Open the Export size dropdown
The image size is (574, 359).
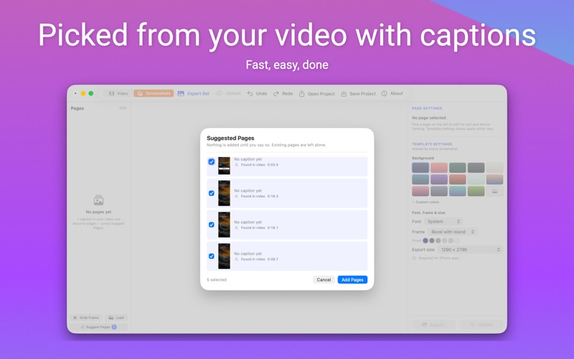click(470, 249)
